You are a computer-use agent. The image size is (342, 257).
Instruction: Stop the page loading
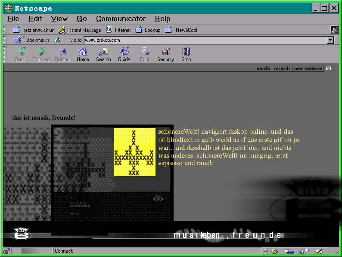(x=186, y=55)
